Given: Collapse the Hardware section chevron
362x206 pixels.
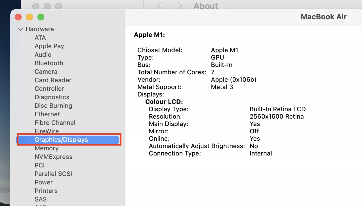Looking at the screenshot, I should 20,29.
